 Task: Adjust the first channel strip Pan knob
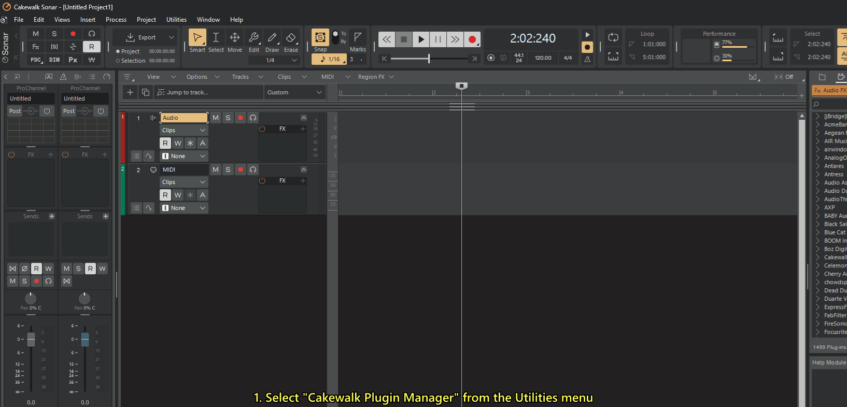click(31, 298)
